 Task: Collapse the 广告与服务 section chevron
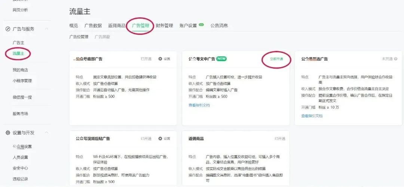[x=47, y=29]
